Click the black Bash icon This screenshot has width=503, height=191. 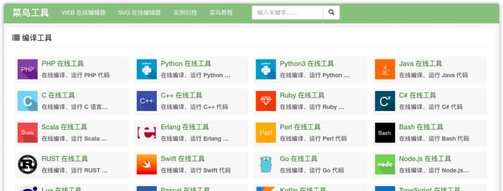(x=385, y=132)
